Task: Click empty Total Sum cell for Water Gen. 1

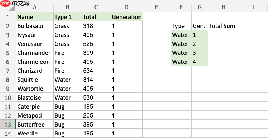Action: [223, 35]
